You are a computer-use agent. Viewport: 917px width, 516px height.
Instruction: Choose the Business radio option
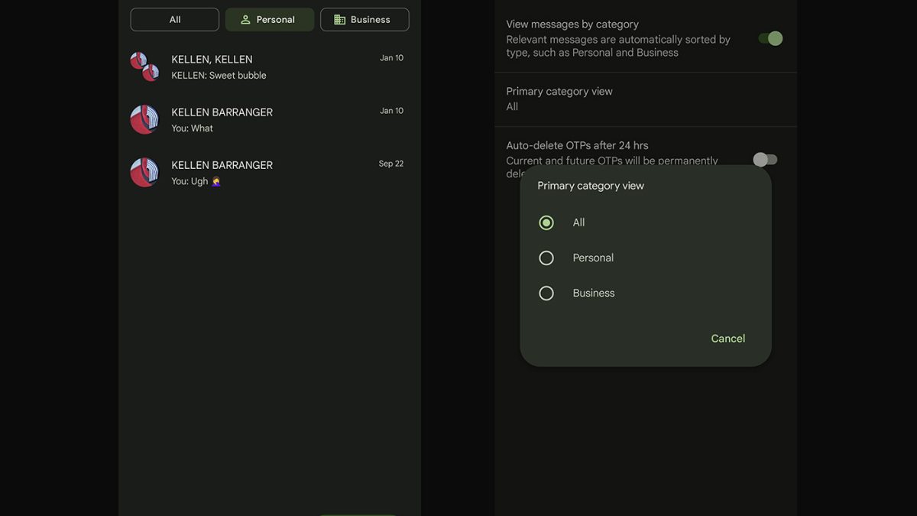[546, 293]
